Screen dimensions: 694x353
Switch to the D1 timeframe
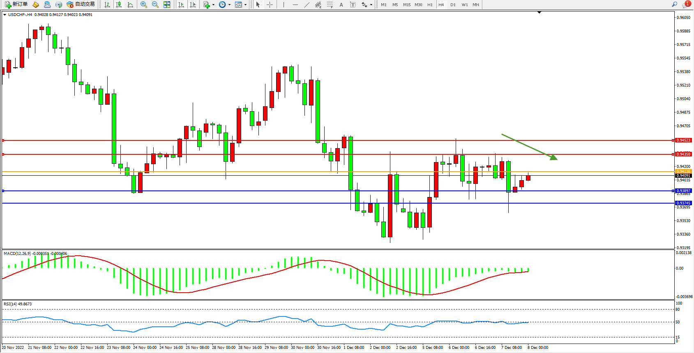click(453, 5)
